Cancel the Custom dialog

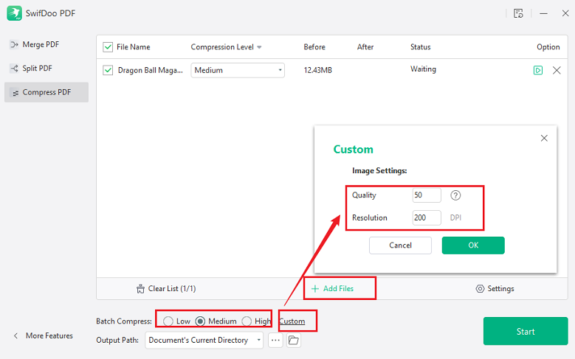pos(400,245)
